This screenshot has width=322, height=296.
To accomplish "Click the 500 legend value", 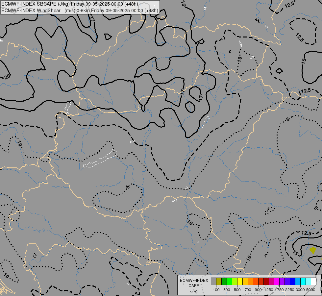I will 237,290.
